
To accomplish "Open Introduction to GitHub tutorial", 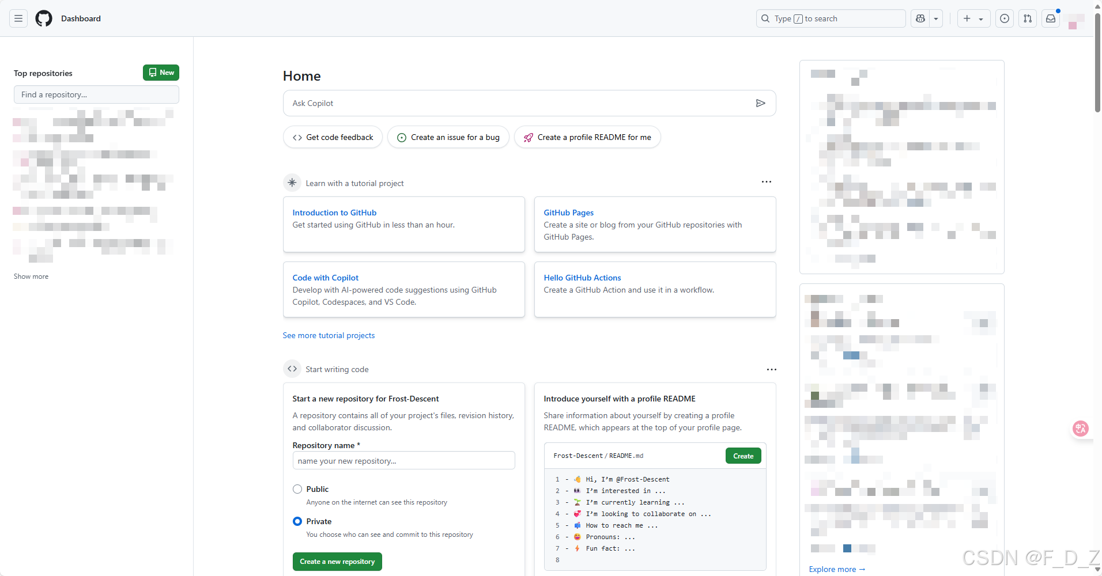I will (334, 213).
